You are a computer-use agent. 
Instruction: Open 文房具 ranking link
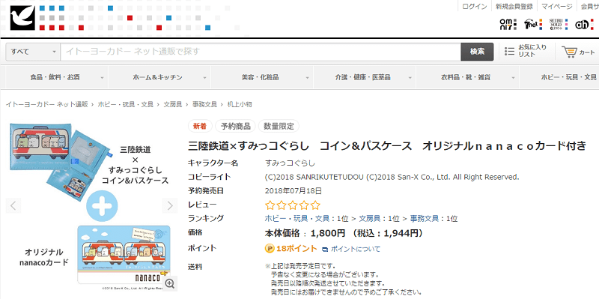click(x=369, y=219)
